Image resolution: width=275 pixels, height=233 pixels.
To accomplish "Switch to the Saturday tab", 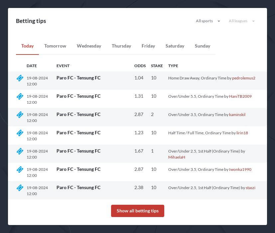I will point(175,46).
